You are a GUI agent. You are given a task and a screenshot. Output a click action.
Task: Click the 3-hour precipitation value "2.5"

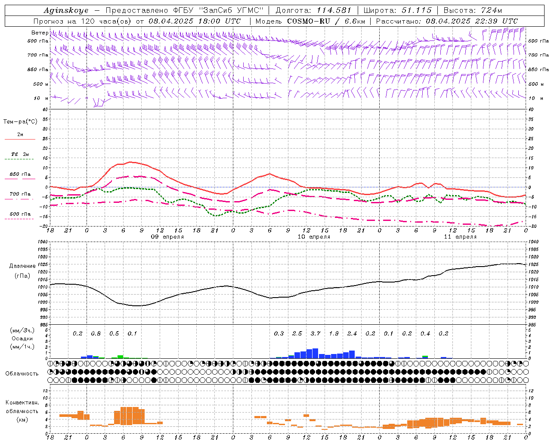(x=297, y=333)
